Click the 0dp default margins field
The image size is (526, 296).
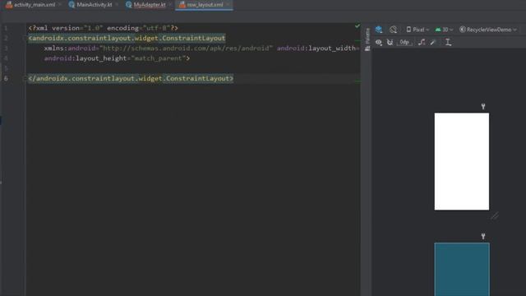point(404,42)
